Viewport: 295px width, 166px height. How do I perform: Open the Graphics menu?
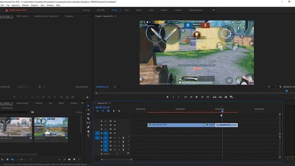point(35,5)
